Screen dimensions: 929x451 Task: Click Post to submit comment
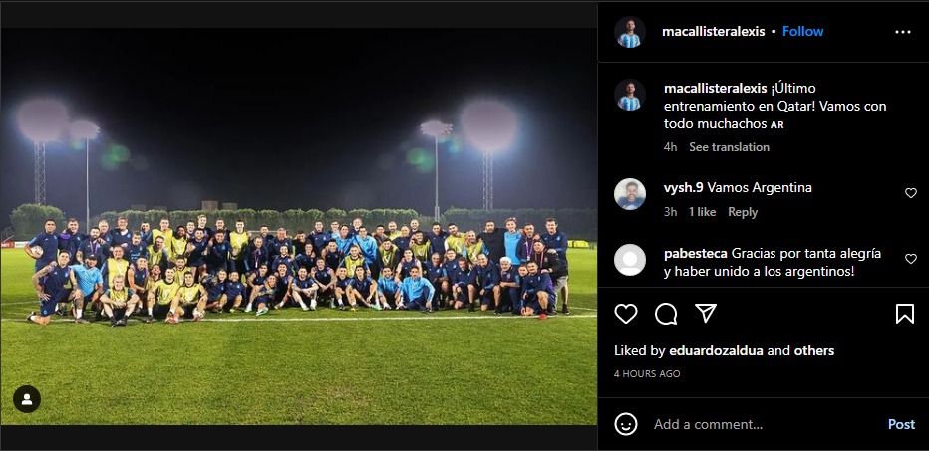pos(901,424)
